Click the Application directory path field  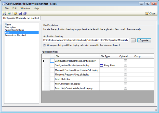click(x=86, y=40)
